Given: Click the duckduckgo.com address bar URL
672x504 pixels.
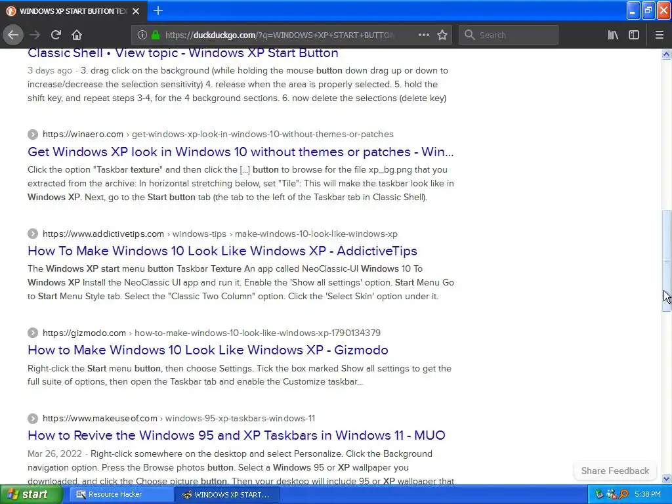Looking at the screenshot, I should coord(279,35).
